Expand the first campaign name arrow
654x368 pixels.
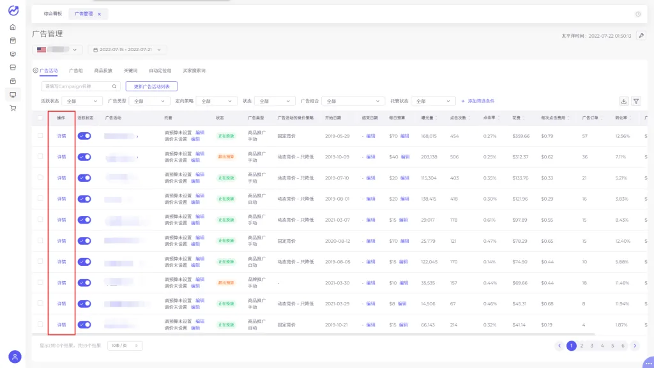(137, 137)
